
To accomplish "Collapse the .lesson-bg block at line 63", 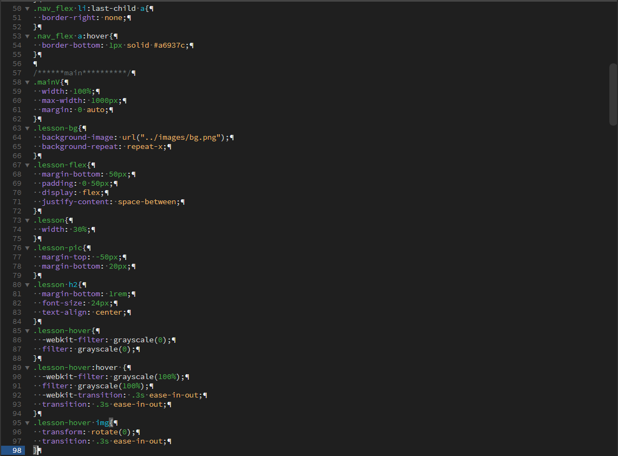I will [x=27, y=128].
